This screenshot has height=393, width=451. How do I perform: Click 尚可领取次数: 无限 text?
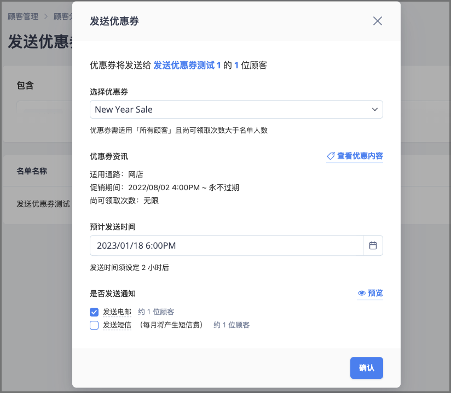click(x=124, y=201)
